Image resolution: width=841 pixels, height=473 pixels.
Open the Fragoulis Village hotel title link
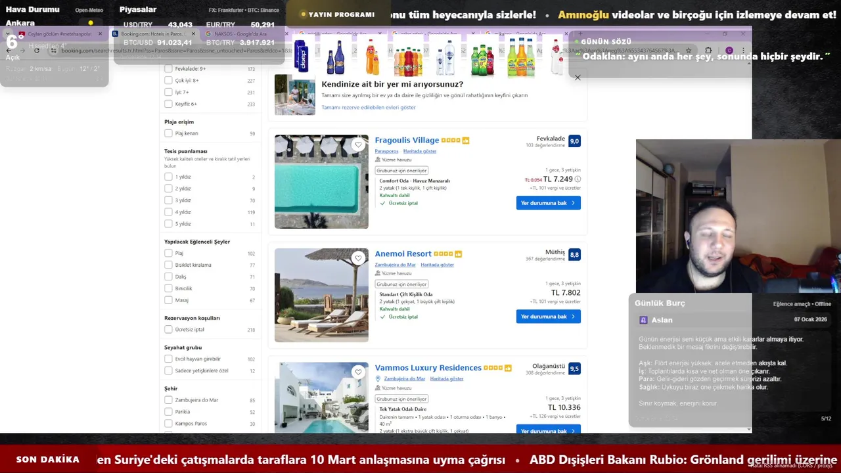pyautogui.click(x=407, y=140)
